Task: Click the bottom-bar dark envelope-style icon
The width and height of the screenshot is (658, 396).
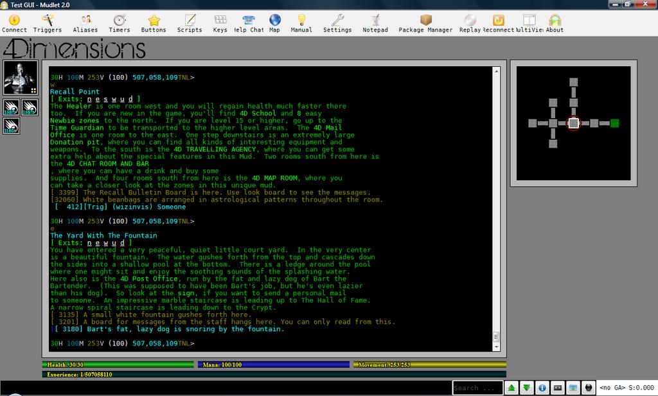Action: pos(558,388)
